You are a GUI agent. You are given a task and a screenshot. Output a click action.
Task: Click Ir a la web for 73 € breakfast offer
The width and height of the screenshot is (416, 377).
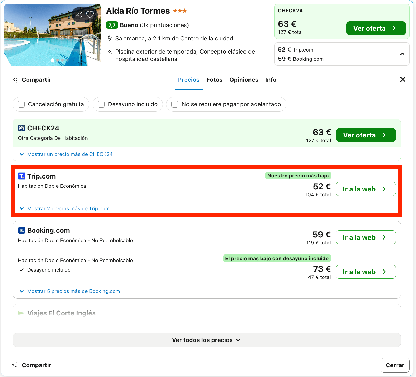point(366,272)
